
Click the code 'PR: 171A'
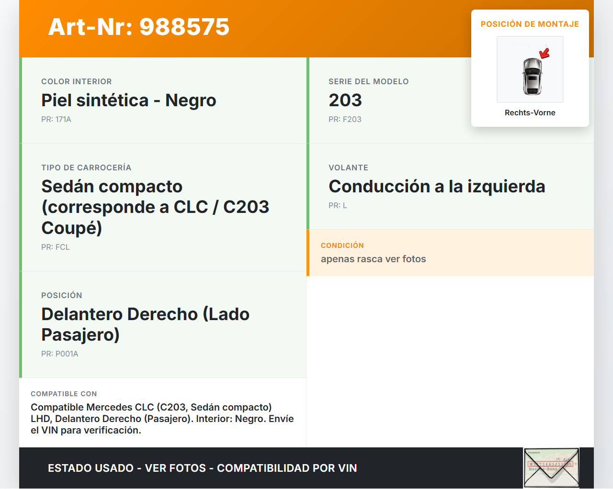pyautogui.click(x=57, y=120)
